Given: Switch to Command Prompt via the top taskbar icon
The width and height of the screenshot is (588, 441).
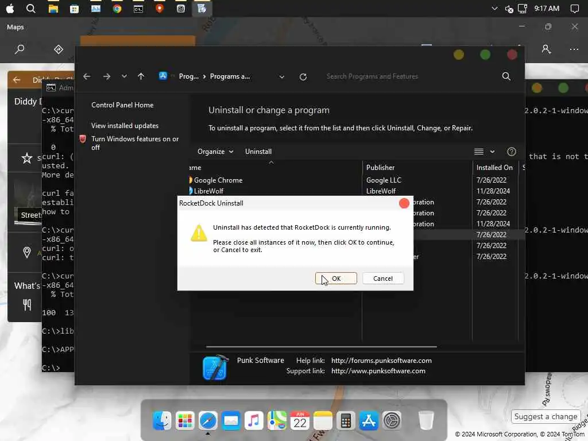Looking at the screenshot, I should point(138,9).
